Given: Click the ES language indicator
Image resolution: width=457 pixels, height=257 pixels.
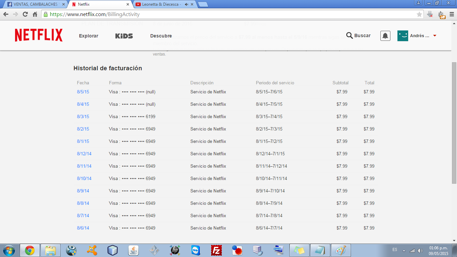Looking at the screenshot, I should point(395,250).
